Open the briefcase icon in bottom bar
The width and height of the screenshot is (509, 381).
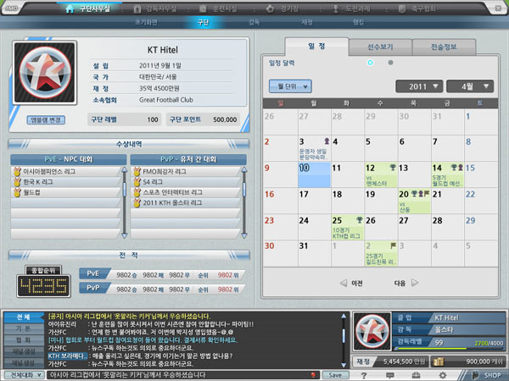pos(416,375)
